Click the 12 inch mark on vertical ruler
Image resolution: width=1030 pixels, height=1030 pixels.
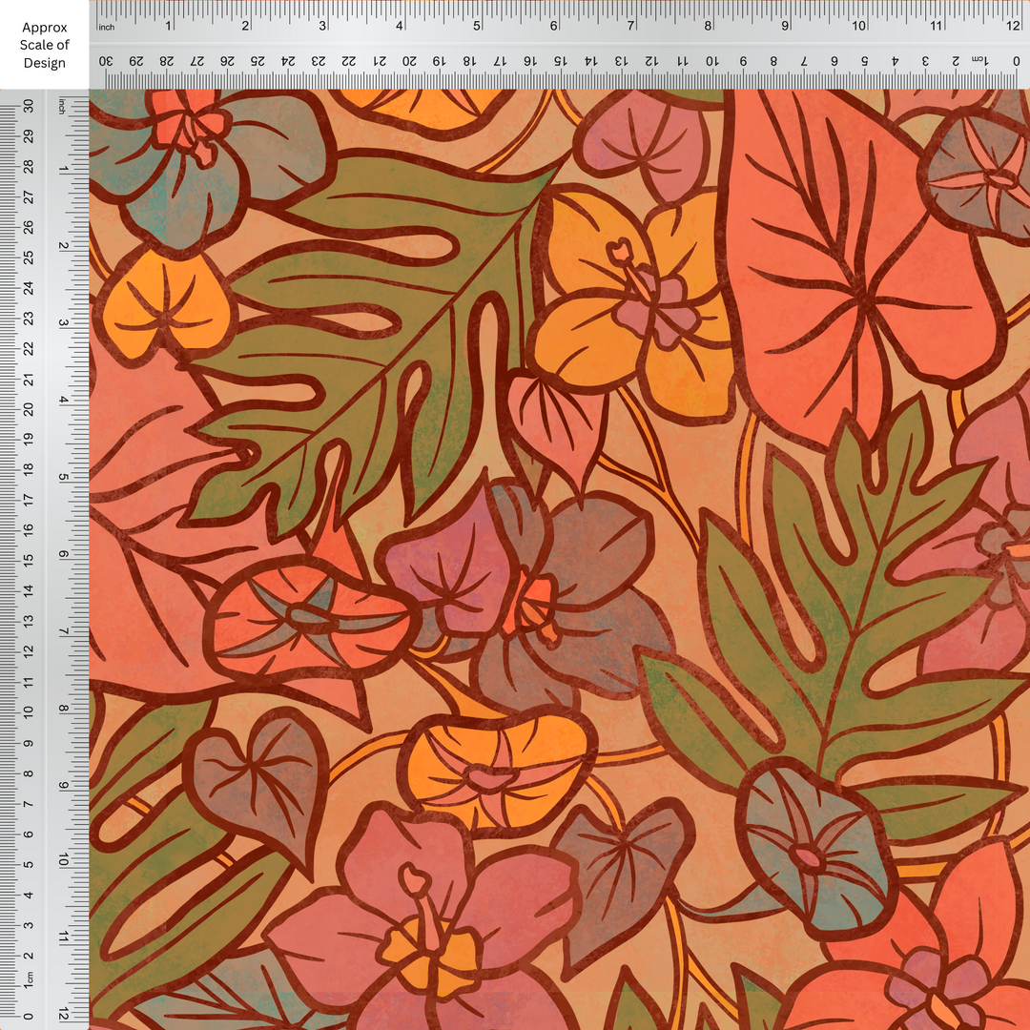click(x=63, y=1012)
